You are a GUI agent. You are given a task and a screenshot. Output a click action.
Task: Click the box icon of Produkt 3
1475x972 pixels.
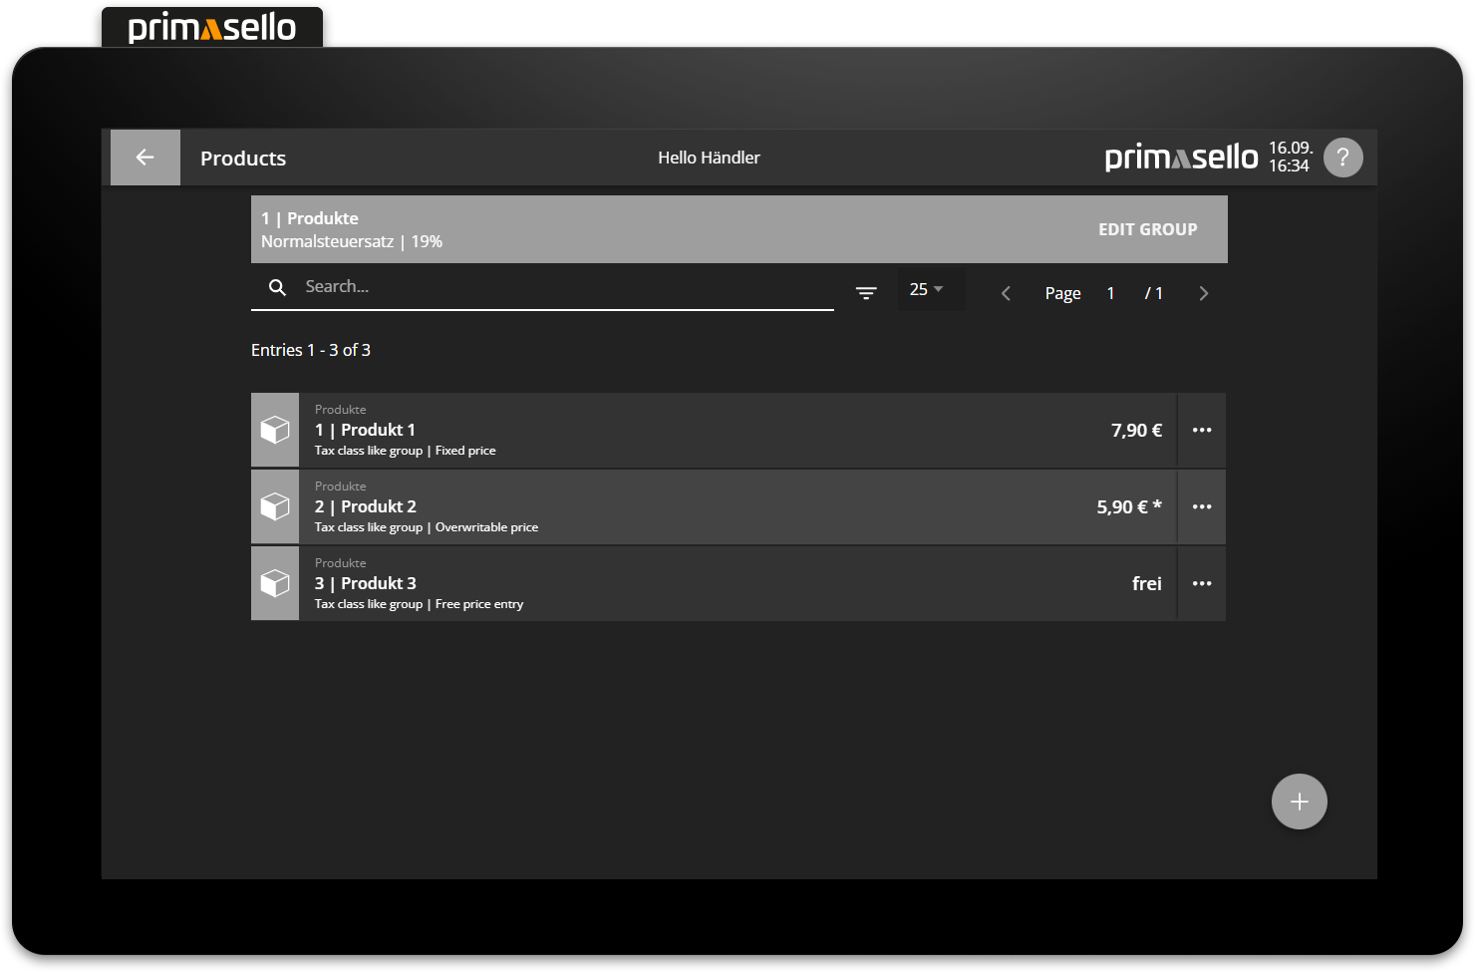[275, 584]
